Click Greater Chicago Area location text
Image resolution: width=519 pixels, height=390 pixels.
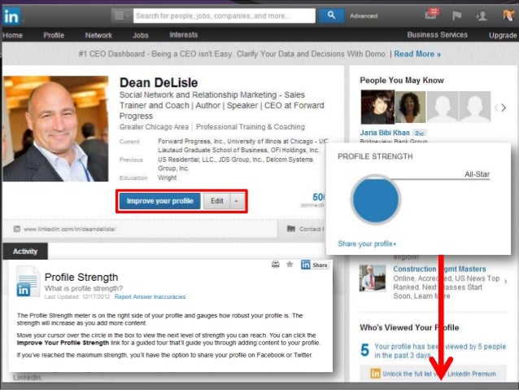pyautogui.click(x=154, y=127)
